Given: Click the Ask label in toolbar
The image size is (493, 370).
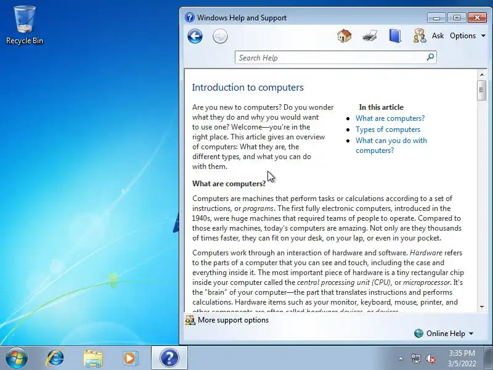Looking at the screenshot, I should [x=438, y=36].
